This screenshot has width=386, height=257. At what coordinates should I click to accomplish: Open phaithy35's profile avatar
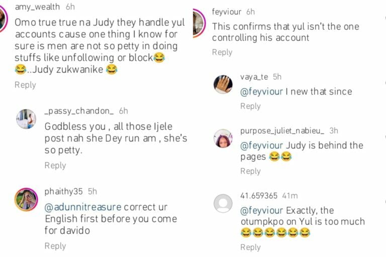26,199
